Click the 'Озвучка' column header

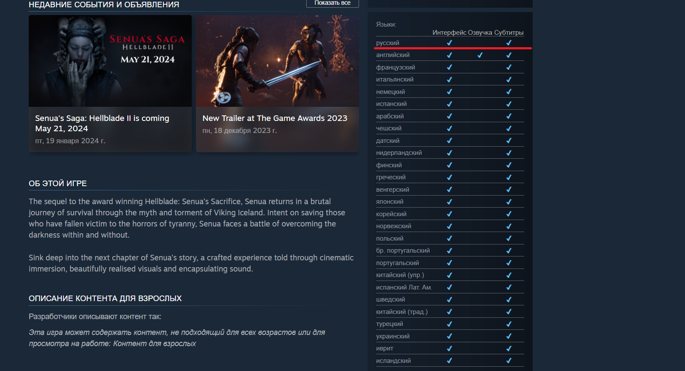(480, 33)
